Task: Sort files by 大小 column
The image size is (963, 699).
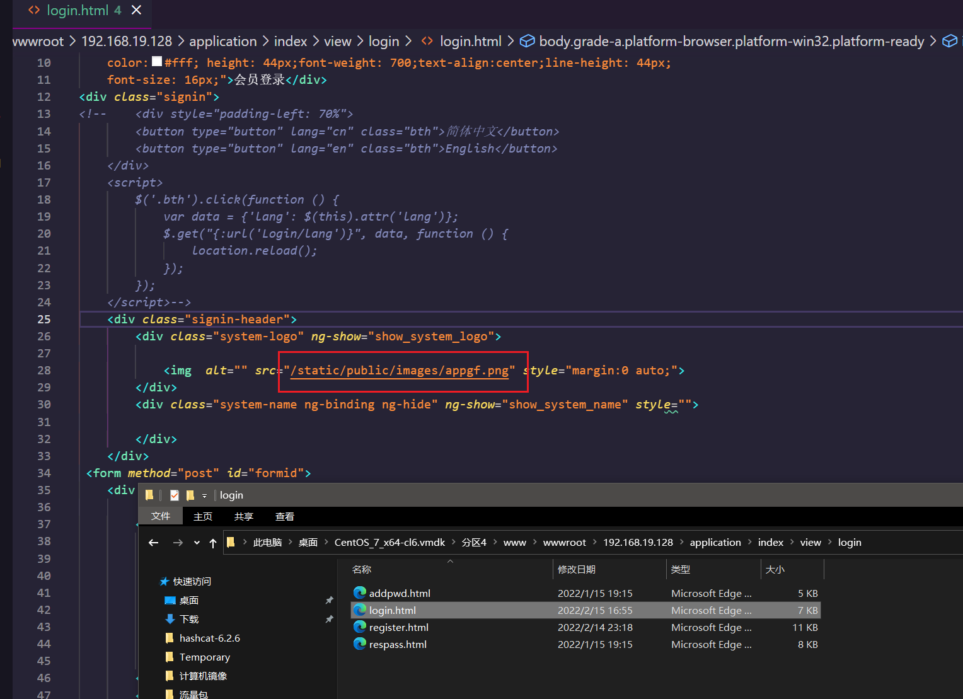Action: pos(792,570)
